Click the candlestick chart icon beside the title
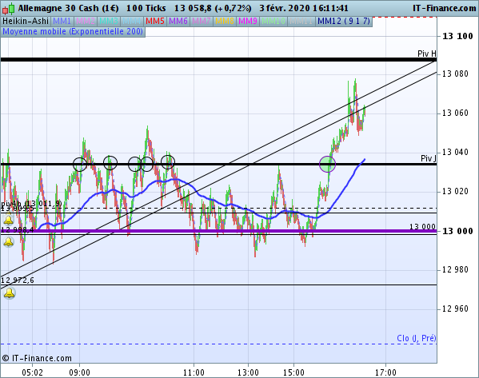 [9, 9]
